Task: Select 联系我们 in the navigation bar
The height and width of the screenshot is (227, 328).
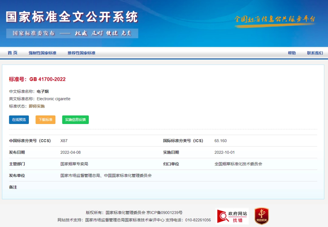Action: [x=315, y=53]
